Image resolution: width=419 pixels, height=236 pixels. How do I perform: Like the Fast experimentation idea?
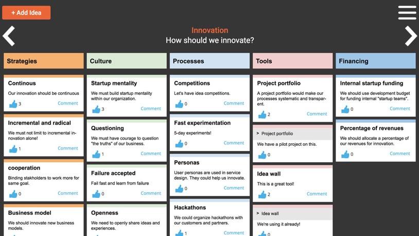[179, 144]
